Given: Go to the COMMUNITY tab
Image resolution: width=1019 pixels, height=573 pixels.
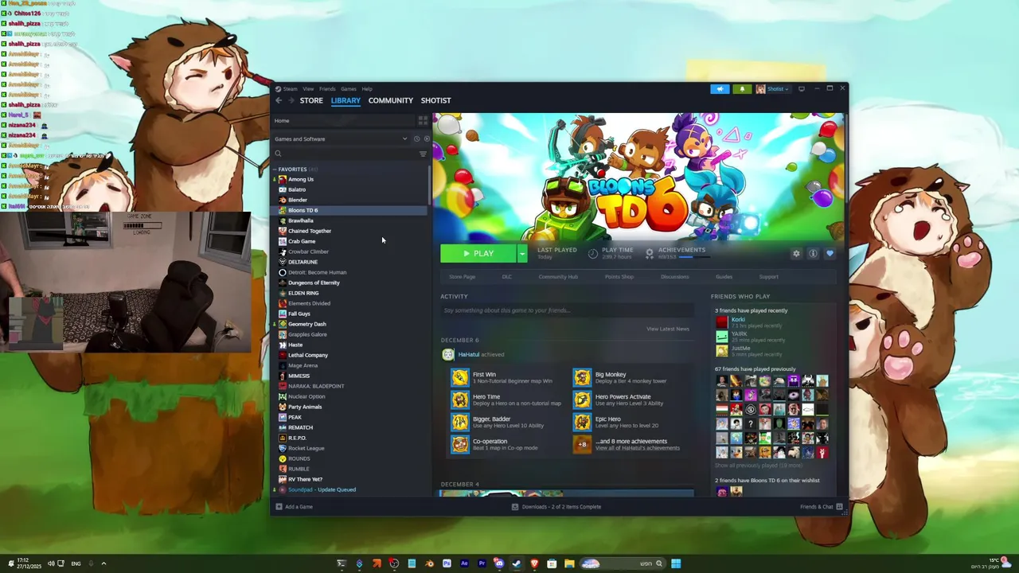Looking at the screenshot, I should (x=391, y=100).
